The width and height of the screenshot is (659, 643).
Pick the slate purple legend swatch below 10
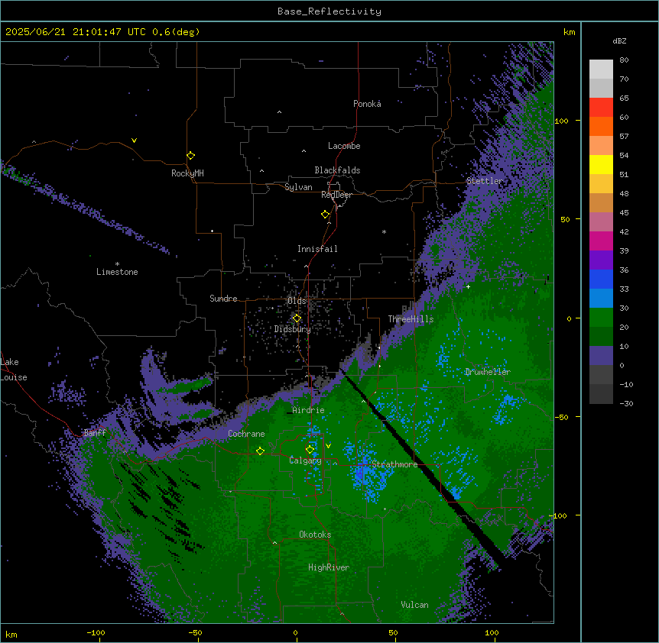(x=601, y=356)
